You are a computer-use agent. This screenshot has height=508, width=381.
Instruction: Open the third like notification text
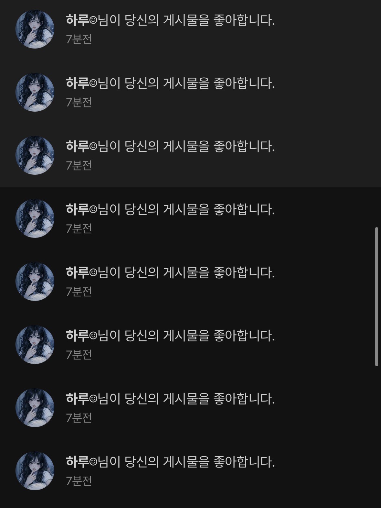pos(170,147)
